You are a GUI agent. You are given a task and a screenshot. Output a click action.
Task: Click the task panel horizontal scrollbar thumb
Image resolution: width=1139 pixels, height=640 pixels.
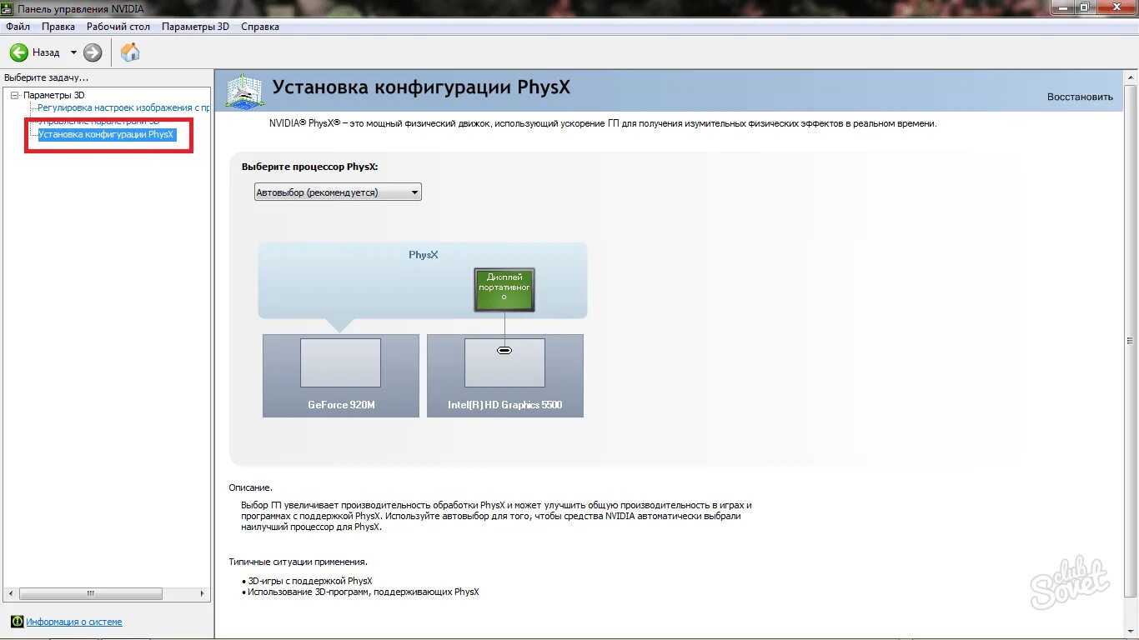pyautogui.click(x=90, y=594)
